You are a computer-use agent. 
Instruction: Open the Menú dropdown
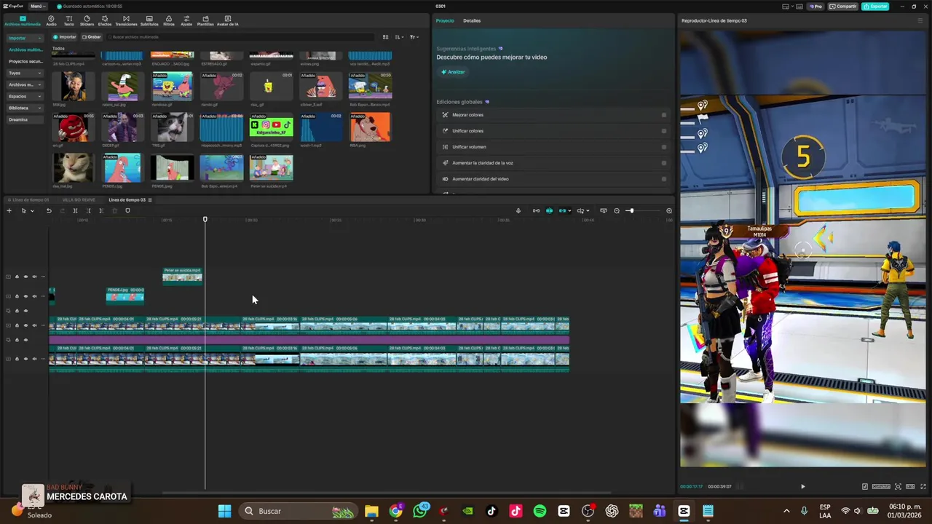(x=38, y=7)
